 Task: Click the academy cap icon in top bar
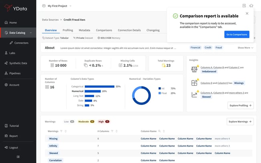tap(251, 6)
